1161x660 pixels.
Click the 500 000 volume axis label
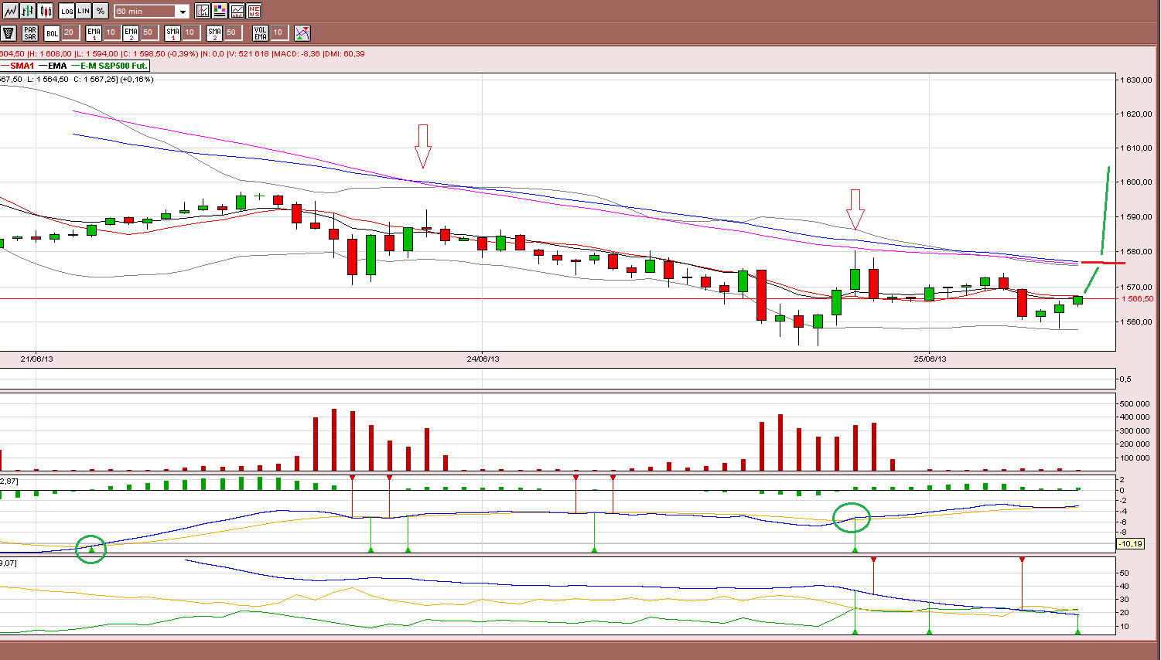point(1134,403)
